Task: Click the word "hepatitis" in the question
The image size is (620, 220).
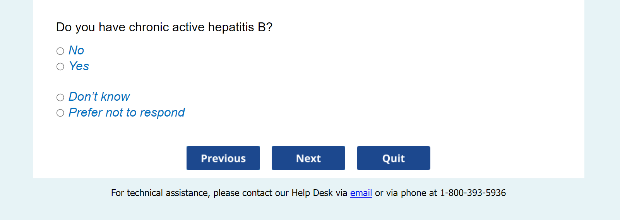Action: click(x=231, y=27)
